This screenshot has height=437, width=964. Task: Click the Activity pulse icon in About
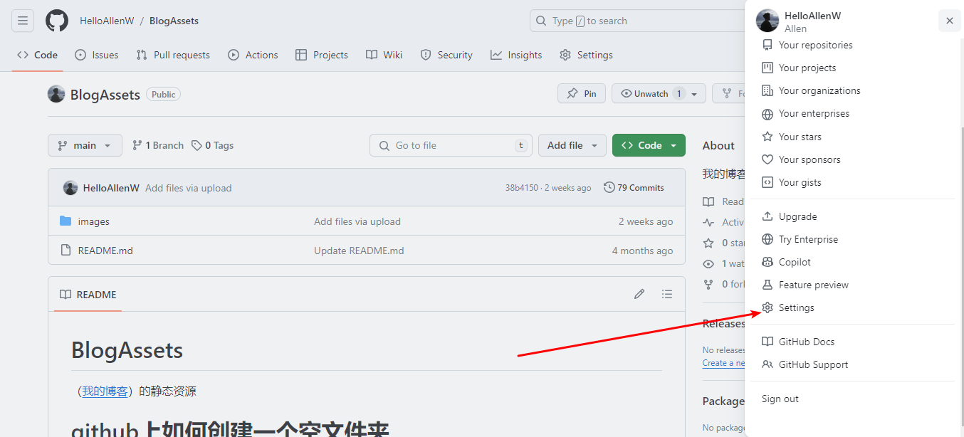pos(708,222)
